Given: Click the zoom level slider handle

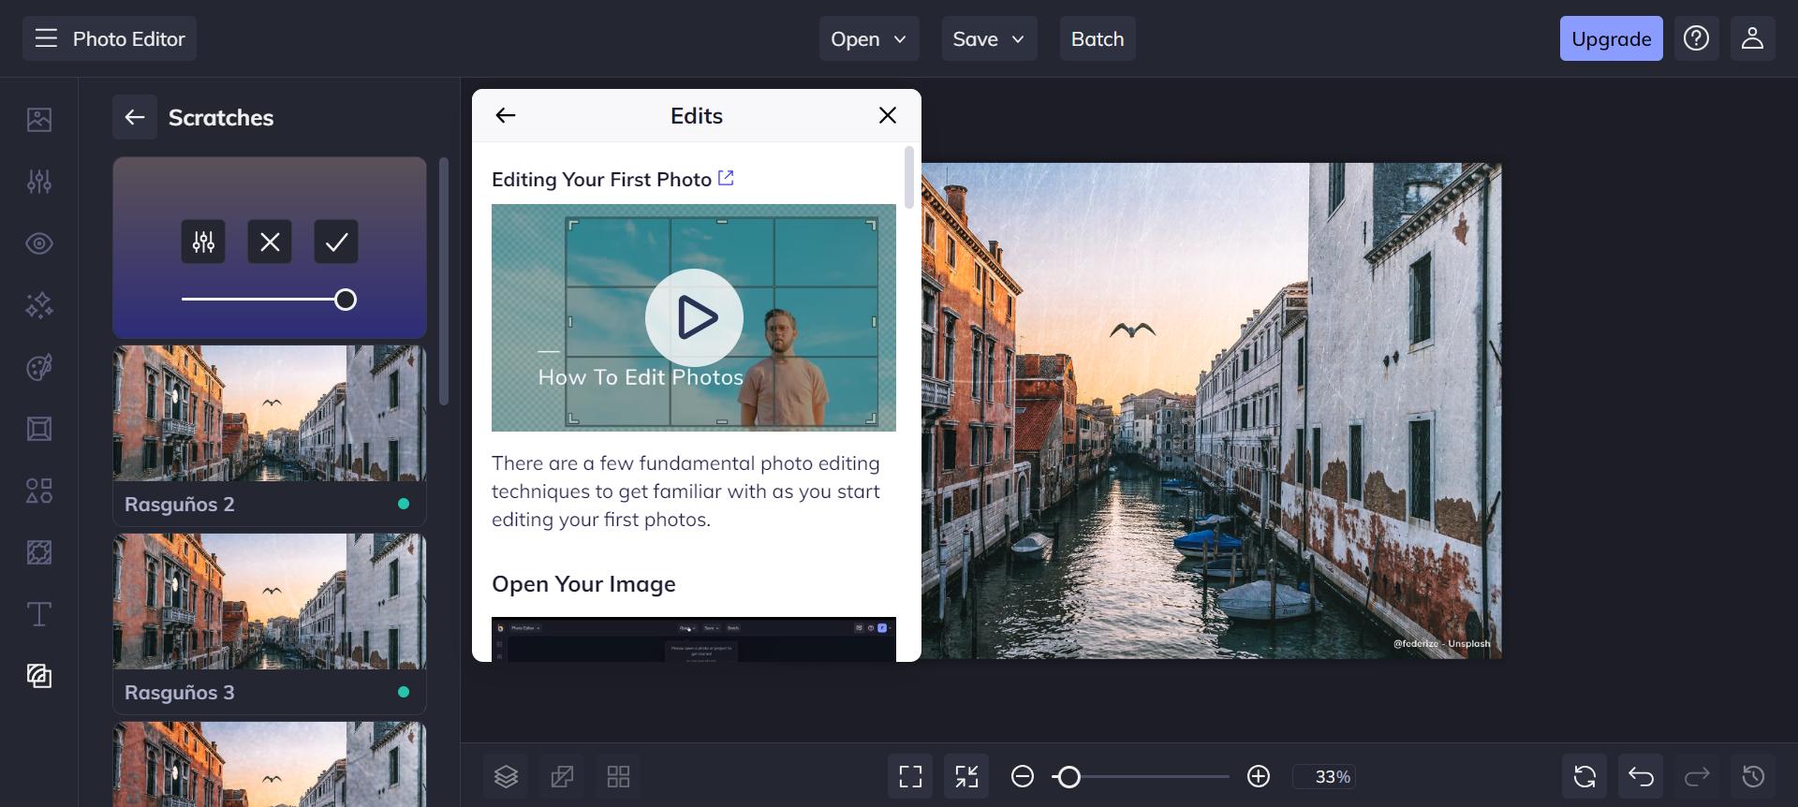Looking at the screenshot, I should pos(1068,776).
